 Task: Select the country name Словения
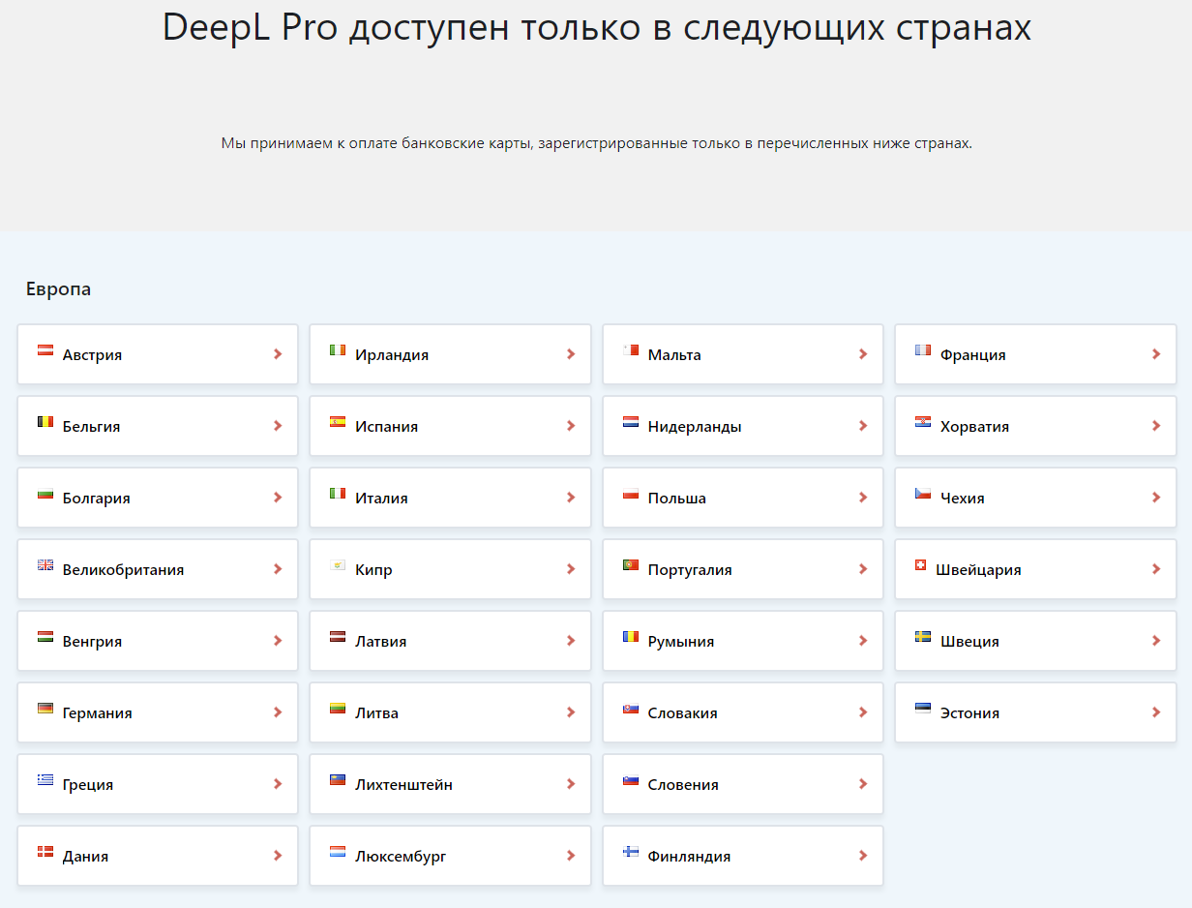(x=683, y=785)
